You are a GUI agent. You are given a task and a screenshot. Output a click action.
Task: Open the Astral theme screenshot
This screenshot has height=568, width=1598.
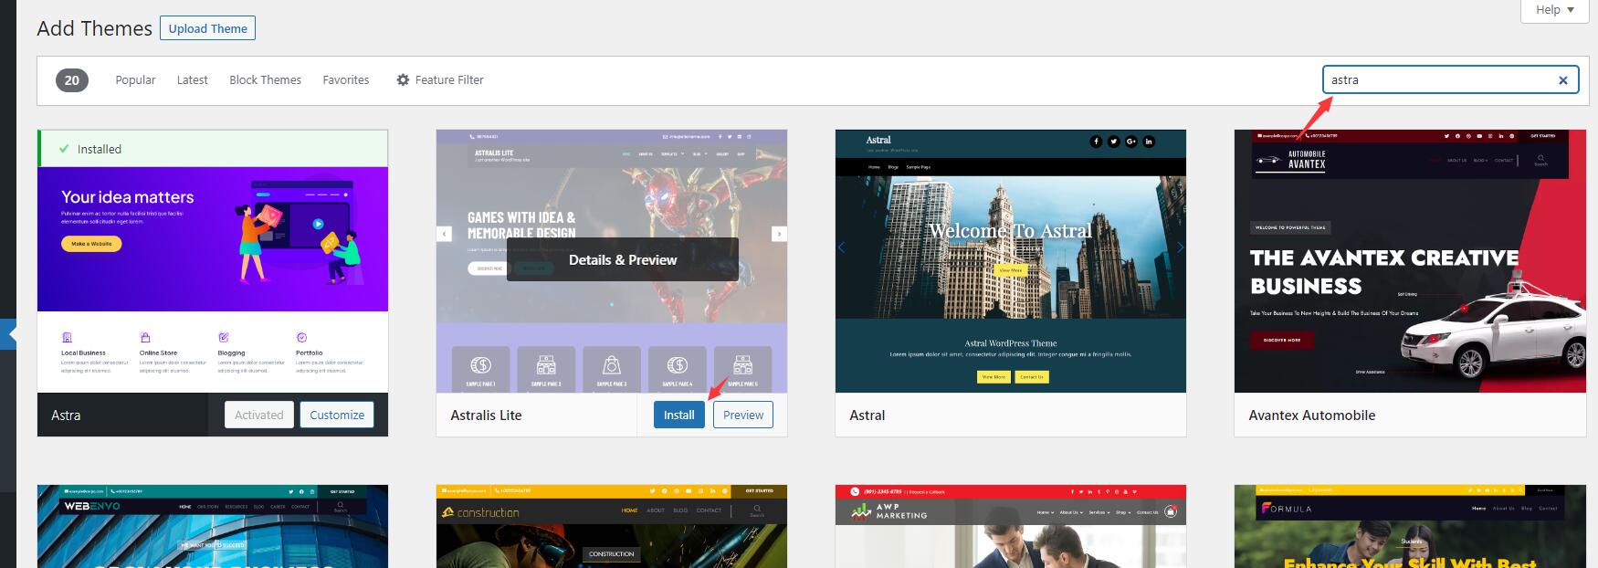click(x=1011, y=261)
